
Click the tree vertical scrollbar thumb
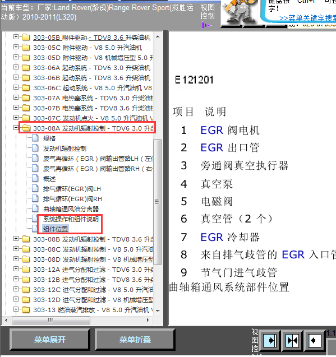[x=157, y=202]
